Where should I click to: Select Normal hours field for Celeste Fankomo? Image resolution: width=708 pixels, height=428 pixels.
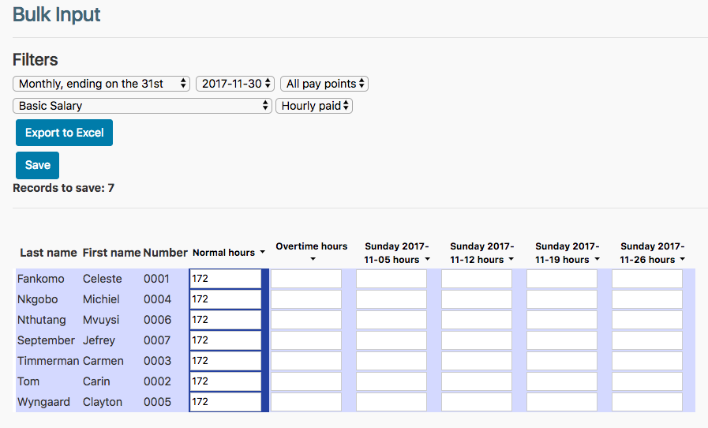[x=226, y=279]
